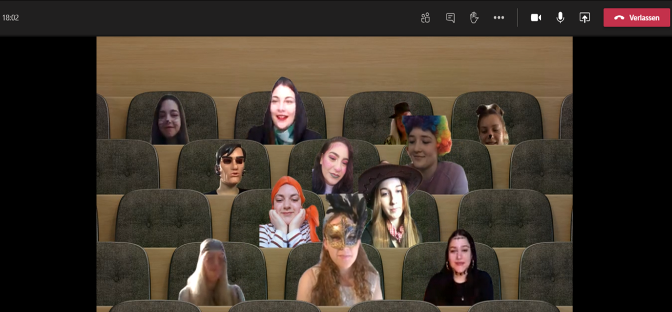Open the more actions ellipsis menu
Screen dimensions: 672x312
pos(499,18)
